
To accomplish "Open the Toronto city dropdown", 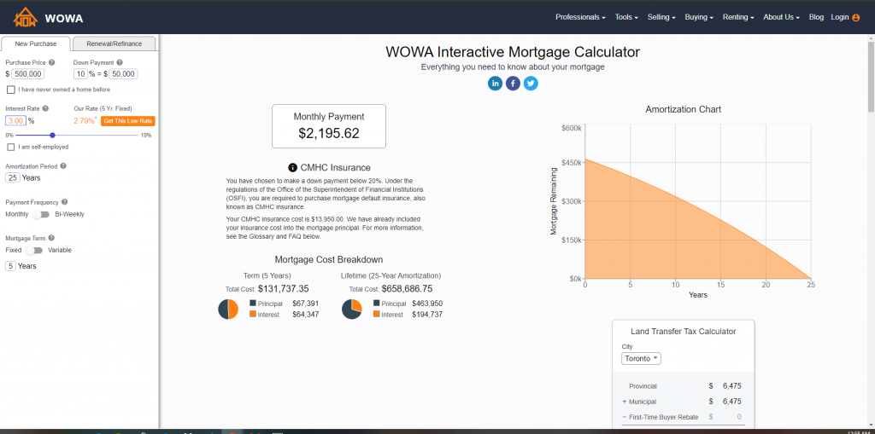I will (x=641, y=359).
